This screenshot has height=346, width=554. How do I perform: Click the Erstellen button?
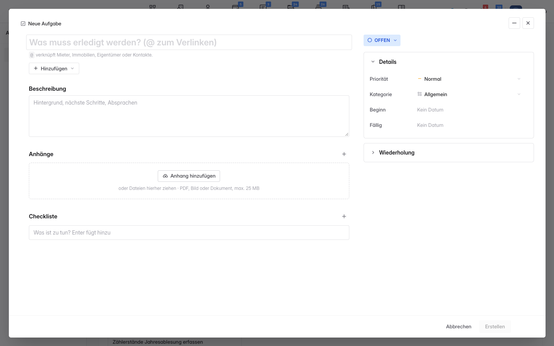tap(495, 327)
